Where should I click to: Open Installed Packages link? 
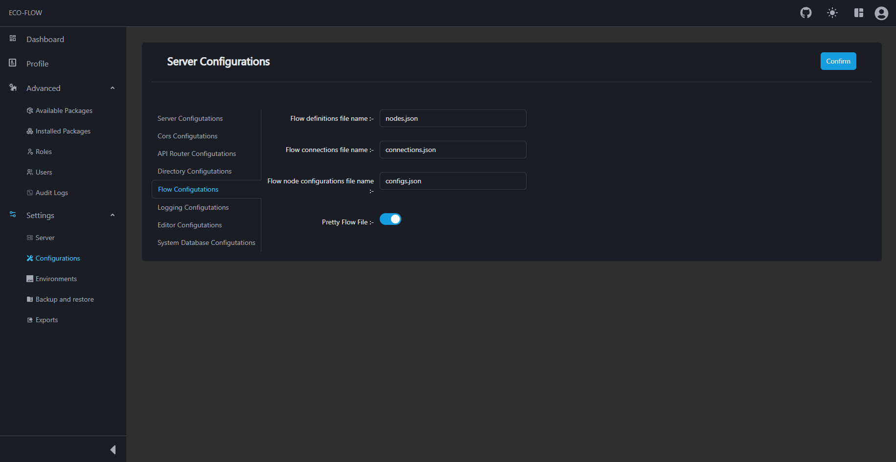(x=63, y=131)
